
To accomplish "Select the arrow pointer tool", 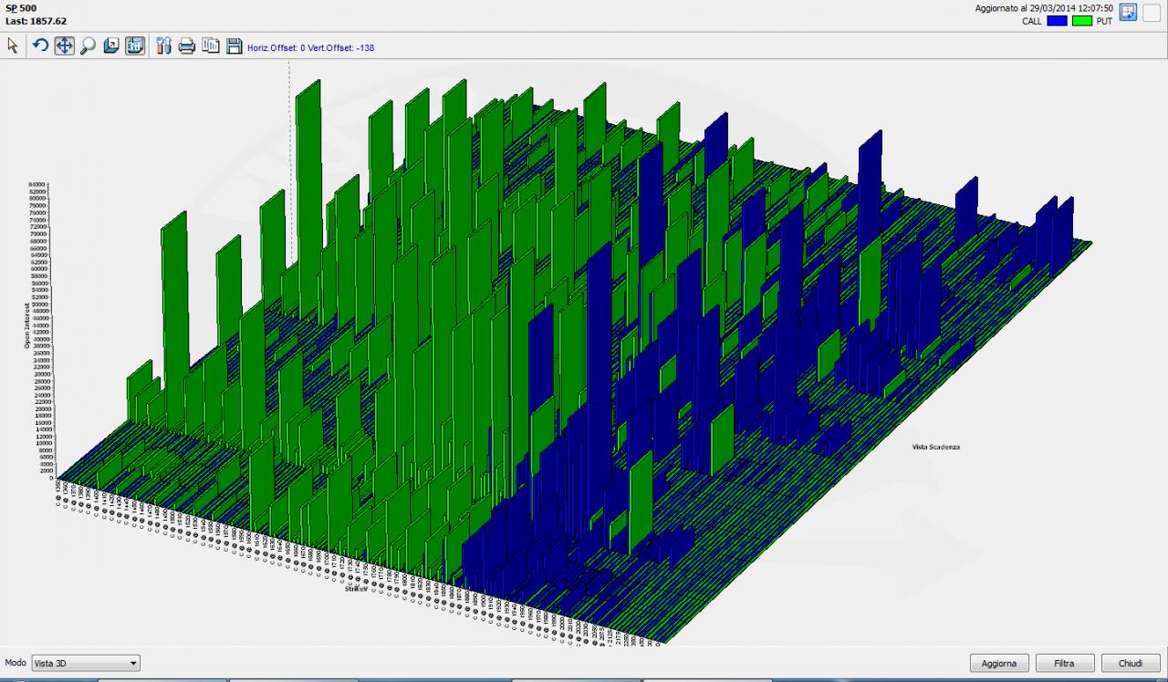I will click(x=13, y=46).
